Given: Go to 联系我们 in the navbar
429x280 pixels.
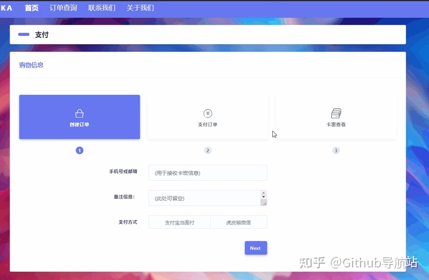Looking at the screenshot, I should (102, 8).
